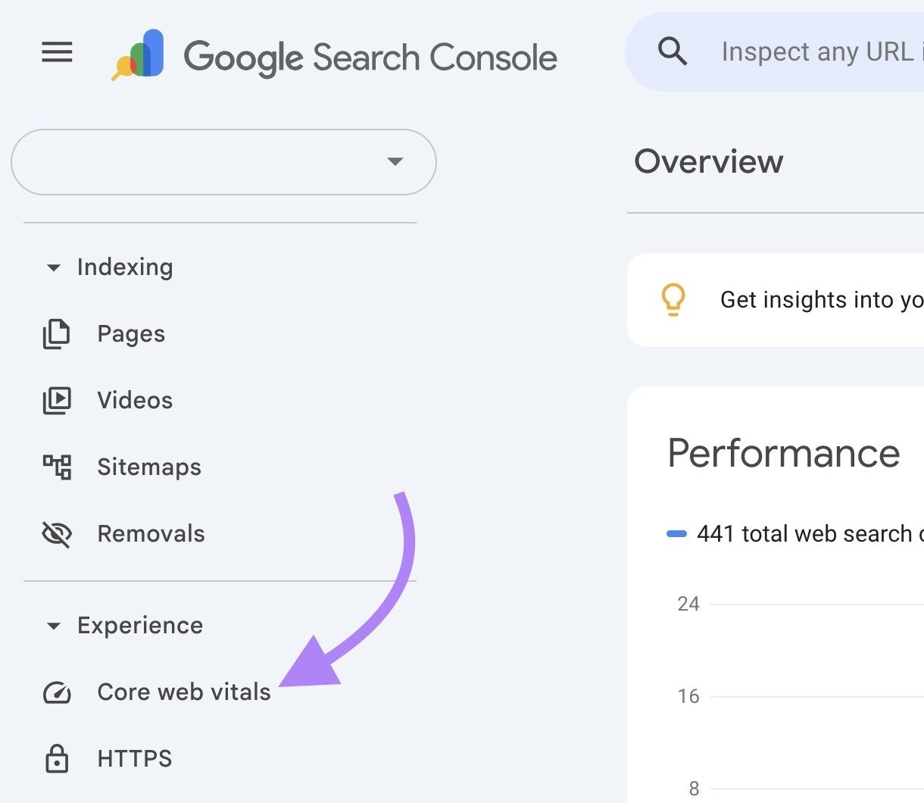Click the chart axis value 16

pos(688,696)
